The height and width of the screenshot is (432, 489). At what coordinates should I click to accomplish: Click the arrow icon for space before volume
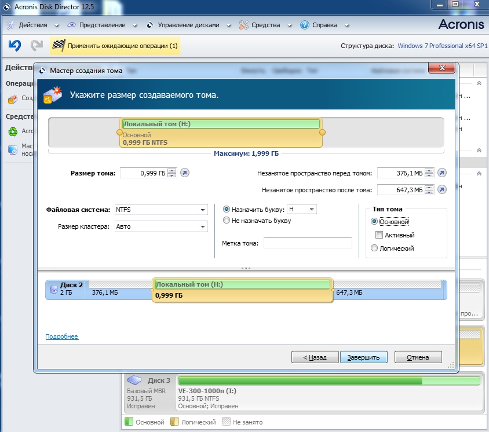point(442,173)
